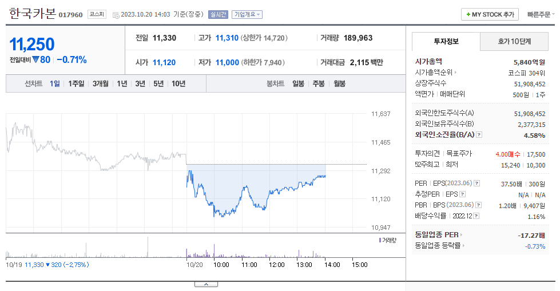Show the 월봉 candle chart
This screenshot has height=291, width=560.
339,83
